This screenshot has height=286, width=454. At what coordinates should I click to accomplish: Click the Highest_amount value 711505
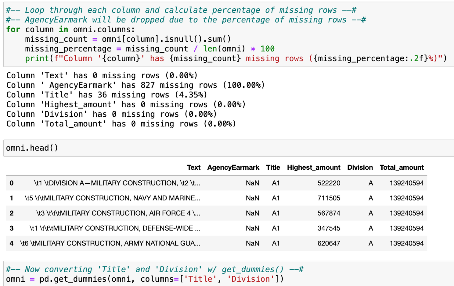pyautogui.click(x=329, y=198)
